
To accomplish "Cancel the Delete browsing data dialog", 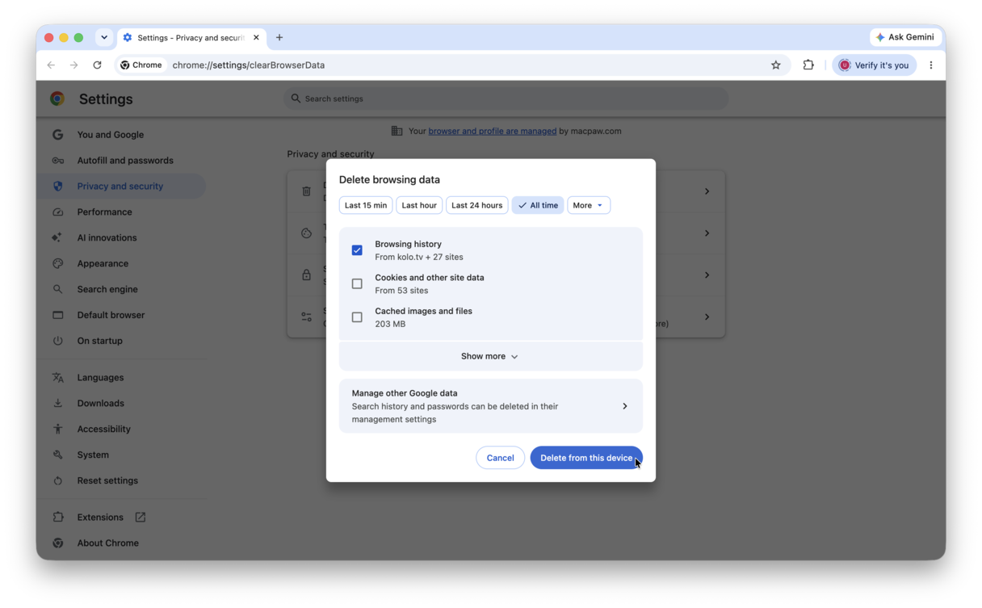I will [501, 458].
